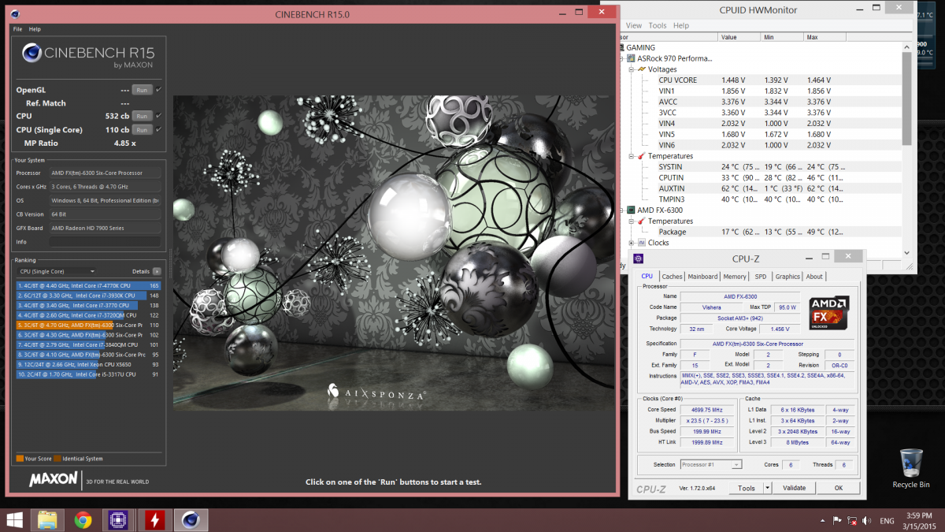This screenshot has width=945, height=532.
Task: Click OK in the CPU-Z window
Action: [x=839, y=488]
